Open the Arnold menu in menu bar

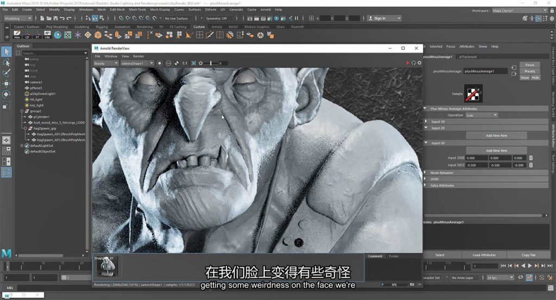265,10
